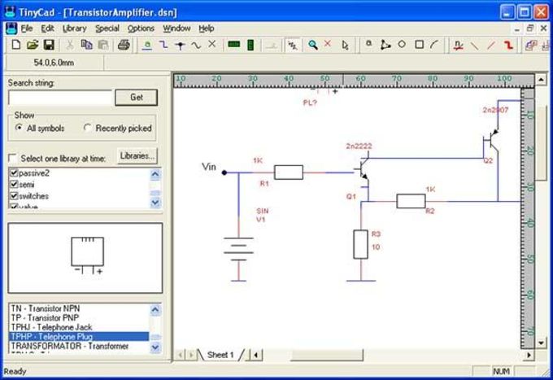Screen dimensions: 553x380
Task: Click library list scroll up arrow
Action: [x=155, y=173]
